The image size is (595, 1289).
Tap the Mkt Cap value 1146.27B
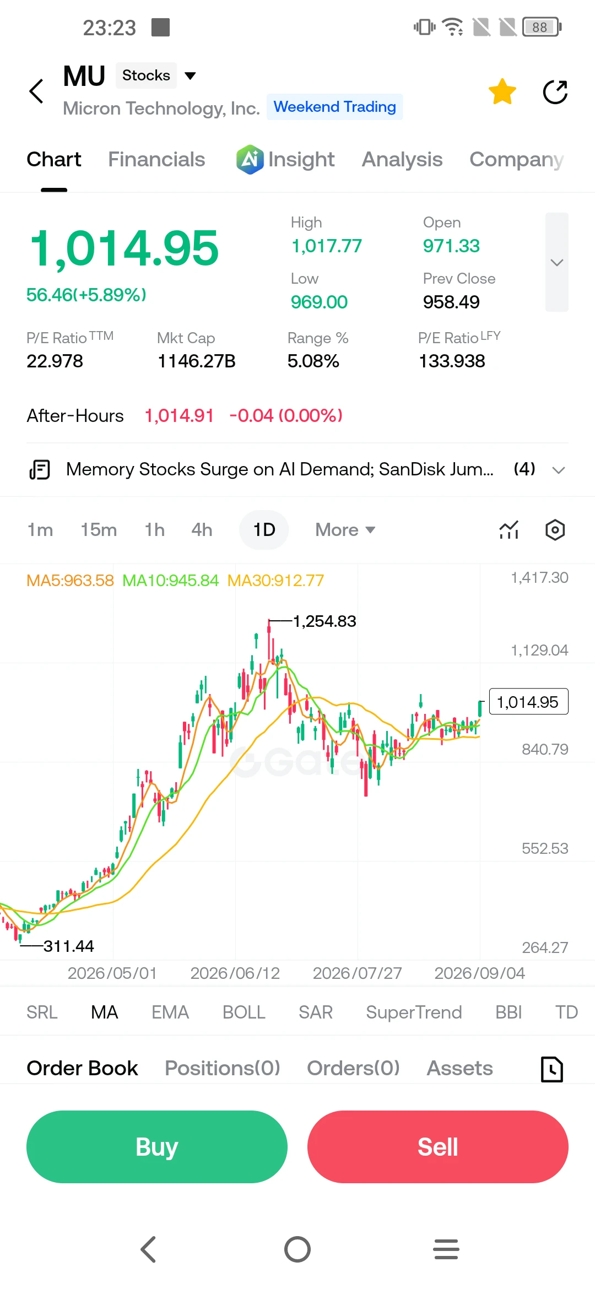pyautogui.click(x=197, y=361)
